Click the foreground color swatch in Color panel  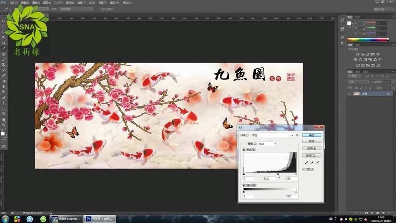pyautogui.click(x=349, y=23)
